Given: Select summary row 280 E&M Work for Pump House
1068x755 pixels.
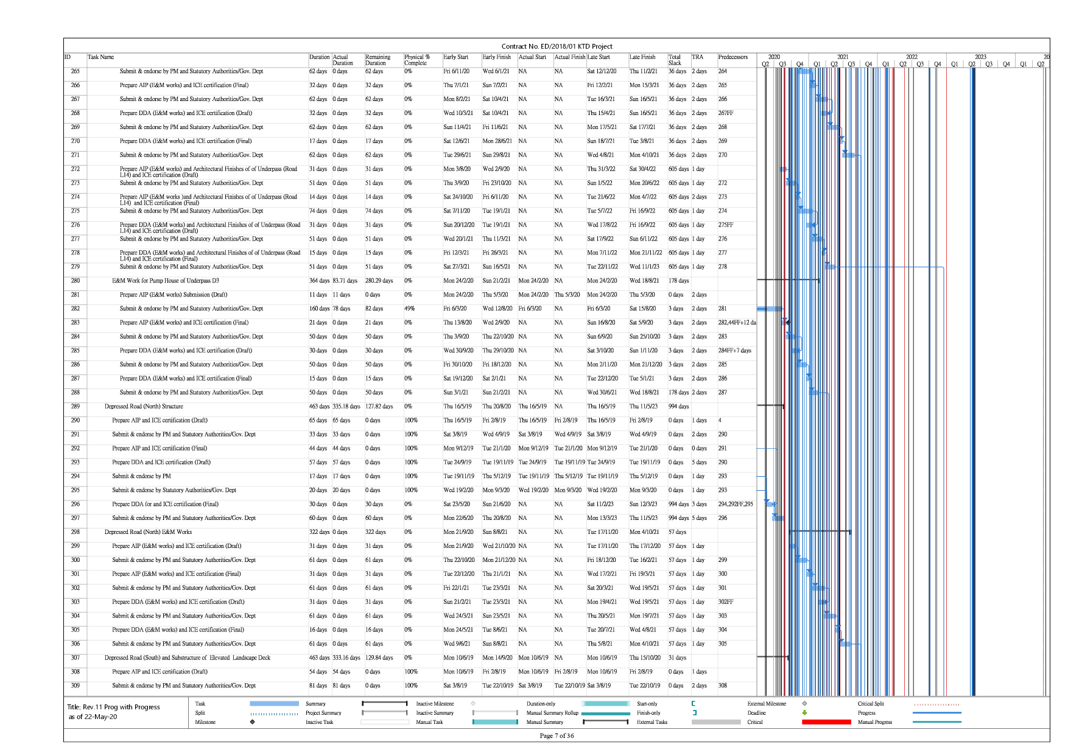Looking at the screenshot, I should 165,281.
